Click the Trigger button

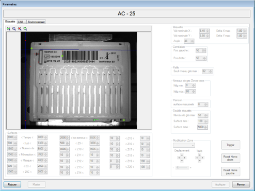230,145
